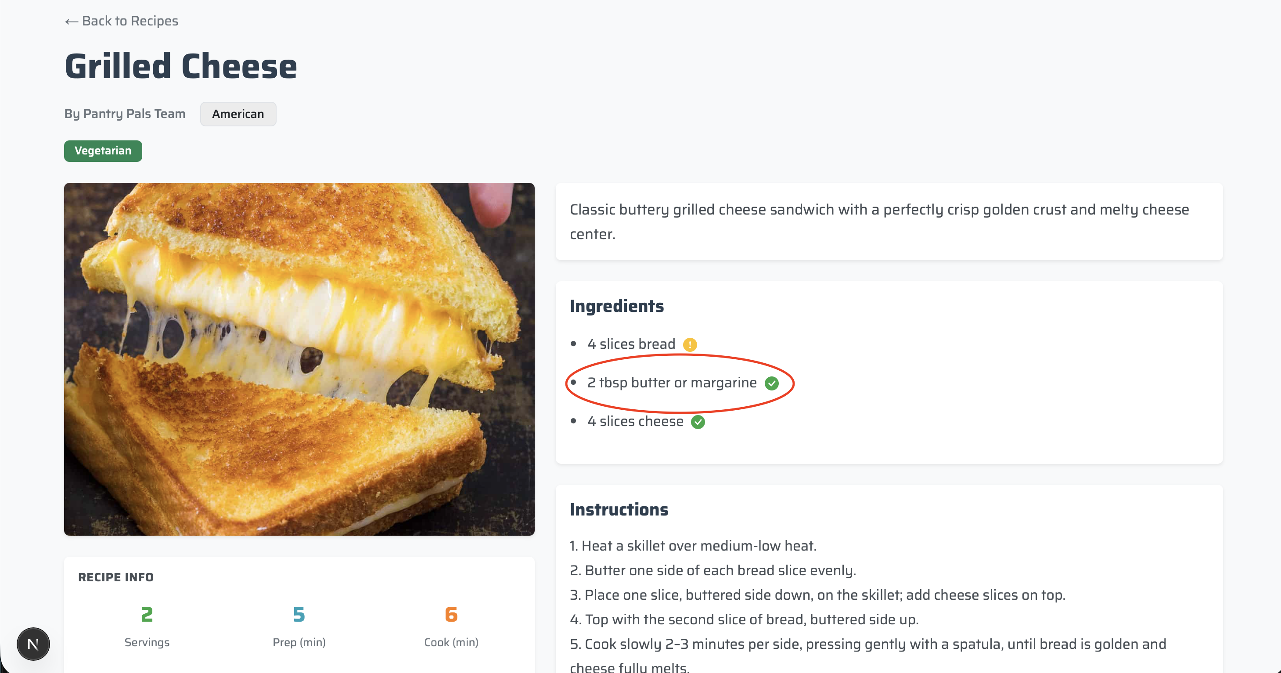This screenshot has width=1281, height=673.
Task: Expand the Ingredients section
Action: (x=617, y=306)
